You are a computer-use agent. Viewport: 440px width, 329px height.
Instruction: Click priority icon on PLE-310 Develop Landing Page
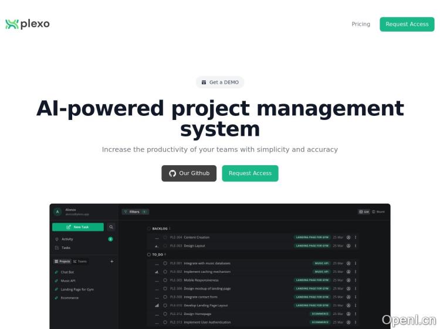pyautogui.click(x=157, y=306)
